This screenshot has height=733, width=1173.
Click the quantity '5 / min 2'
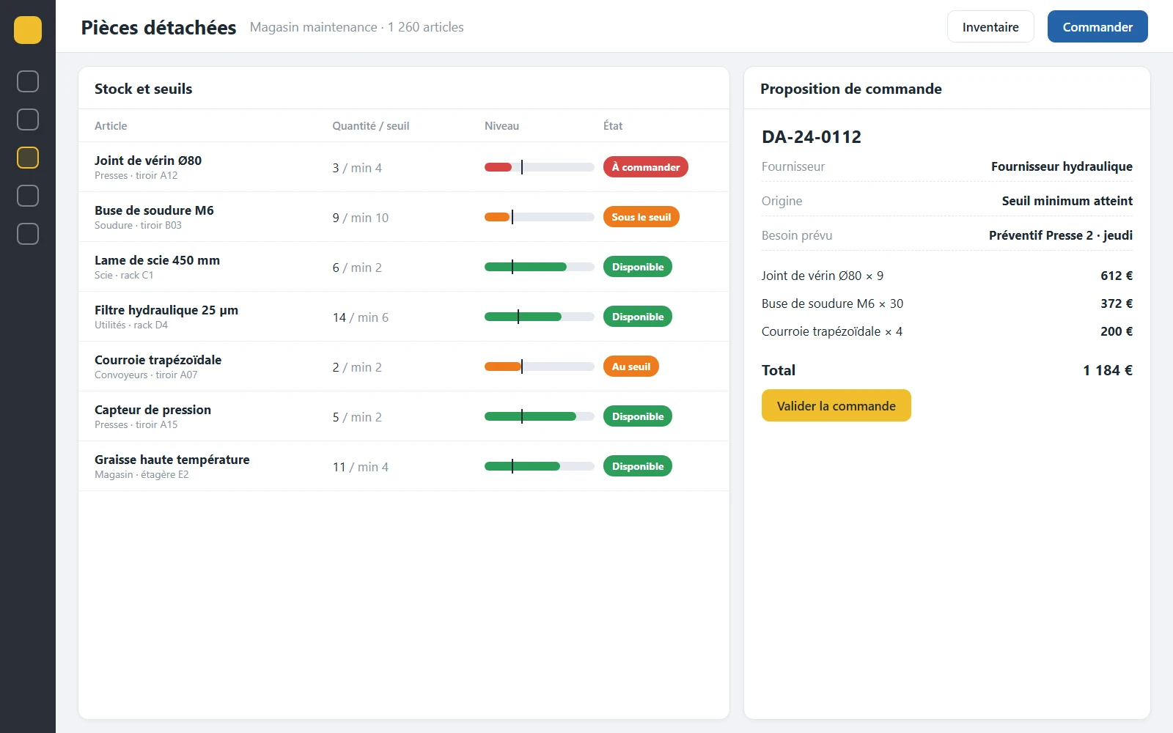click(x=357, y=417)
